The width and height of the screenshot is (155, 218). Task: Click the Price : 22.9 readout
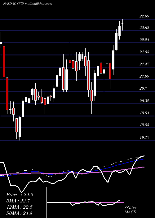[x=20, y=195]
